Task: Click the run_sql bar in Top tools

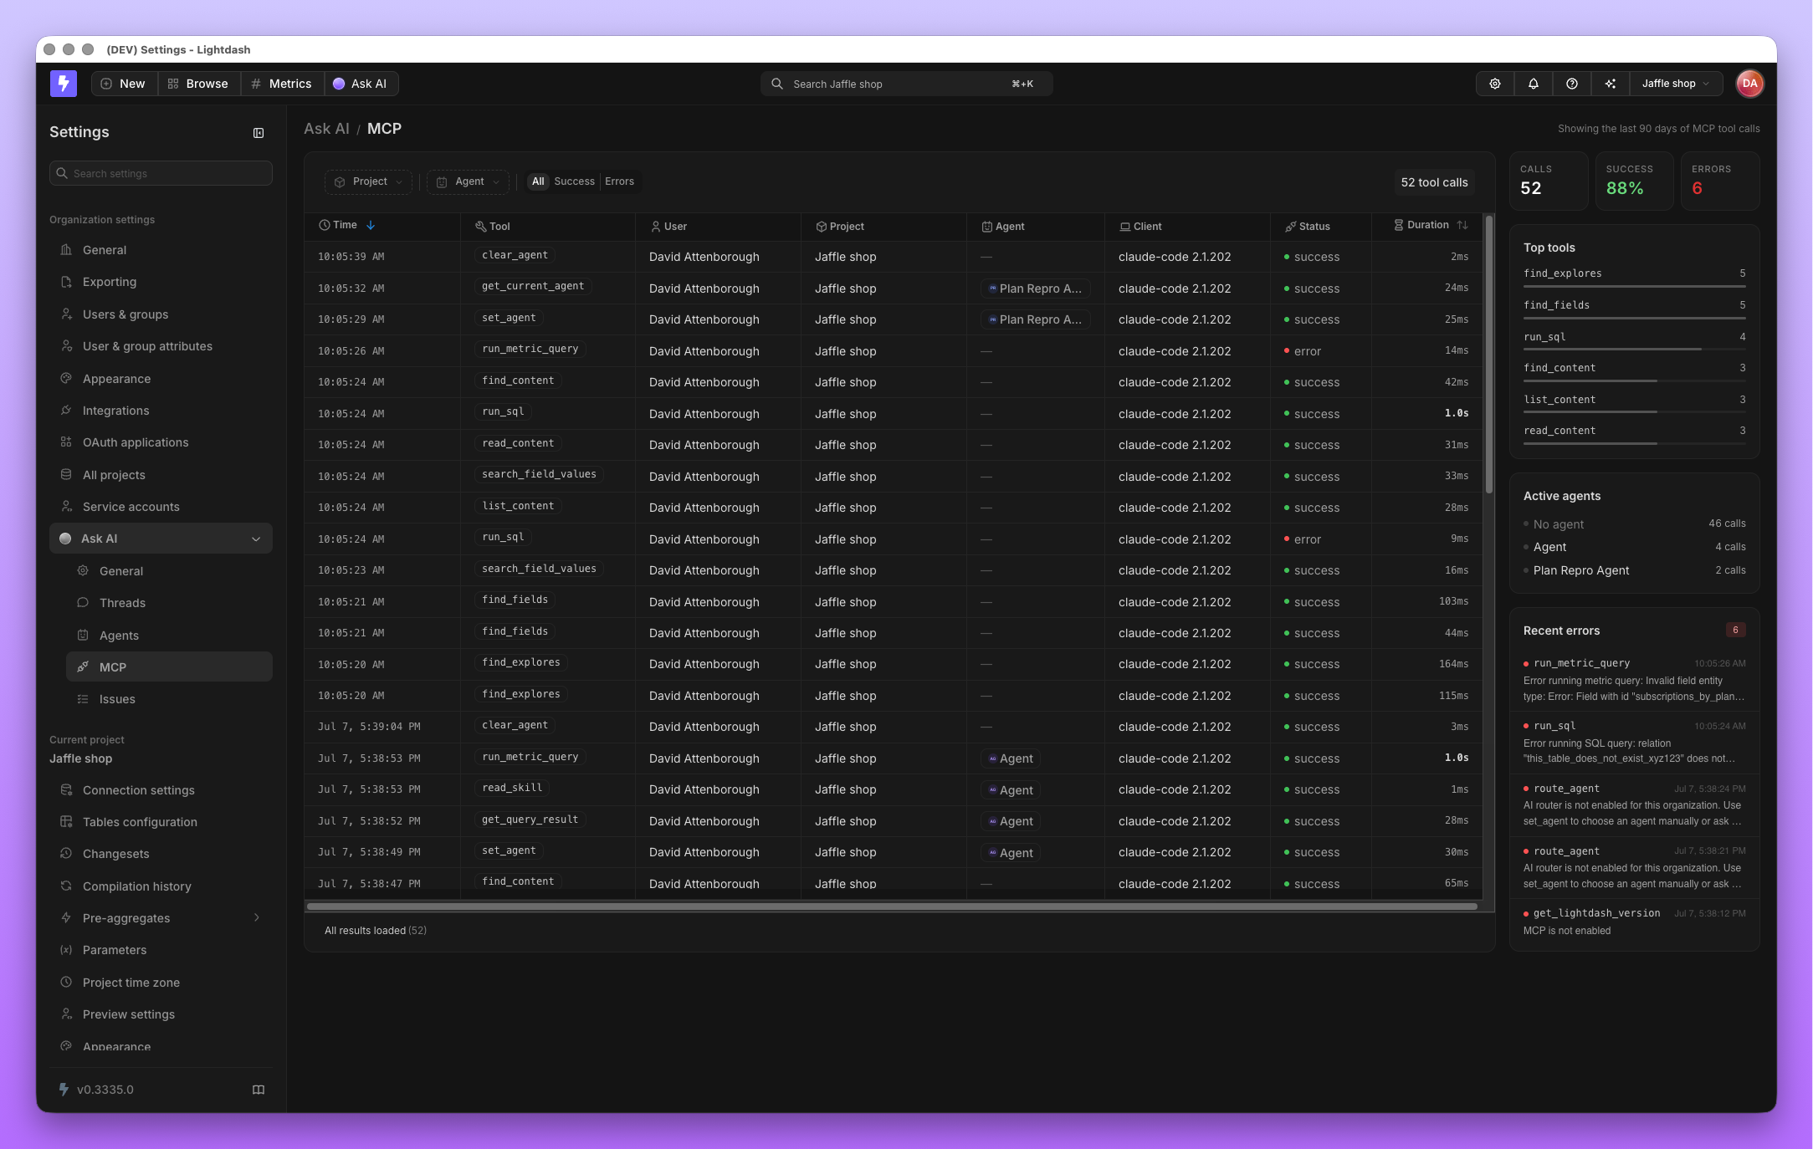Action: point(1634,350)
